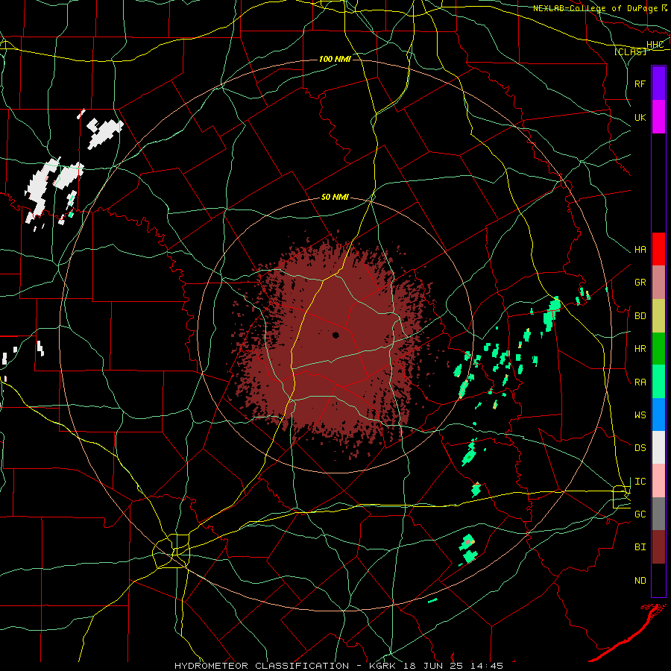Click the "[CLAS]" label text
This screenshot has width=671, height=671.
[x=630, y=51]
